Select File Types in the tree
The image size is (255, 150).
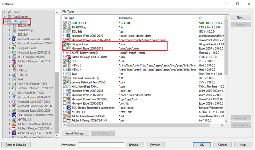coord(19,21)
